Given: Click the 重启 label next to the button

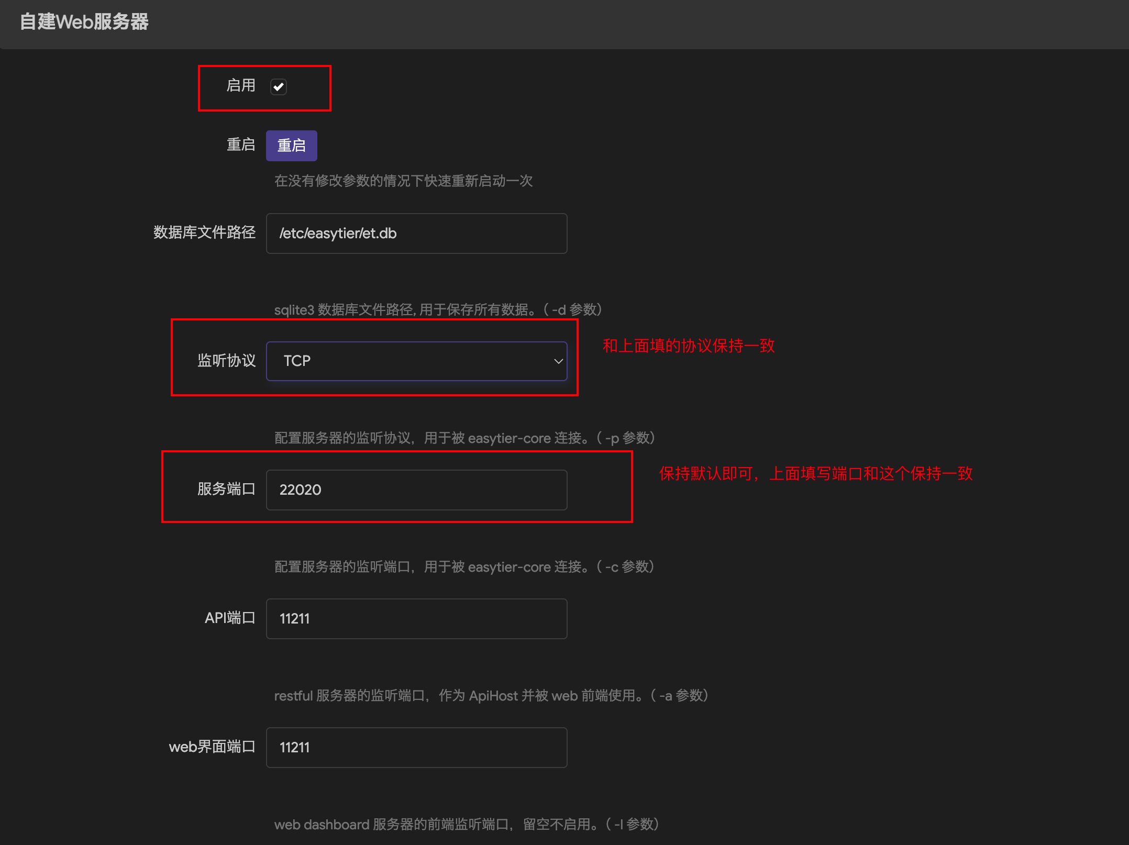Looking at the screenshot, I should pyautogui.click(x=241, y=145).
